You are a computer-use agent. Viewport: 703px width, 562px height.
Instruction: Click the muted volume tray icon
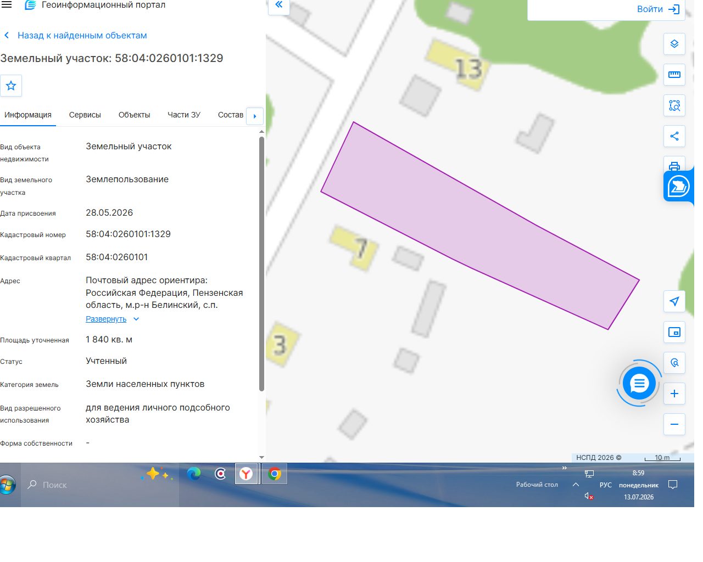coord(589,496)
